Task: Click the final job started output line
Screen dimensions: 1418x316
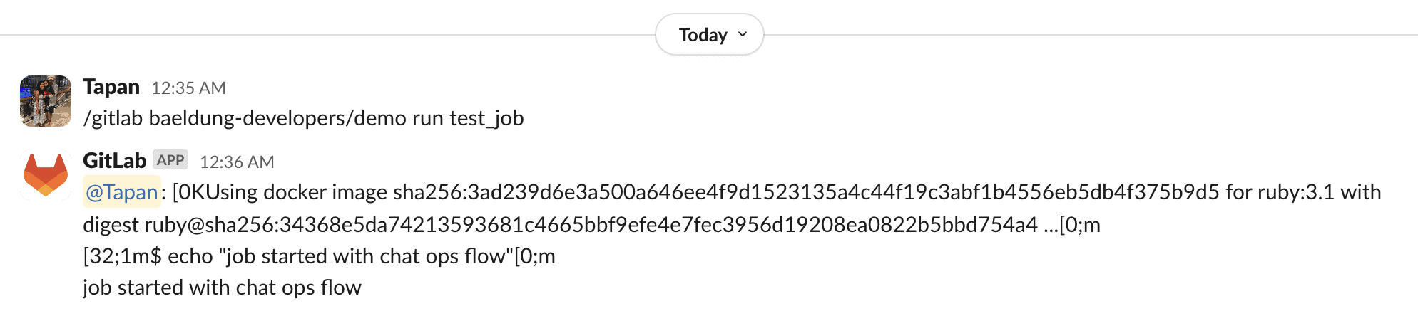Action: coord(222,288)
